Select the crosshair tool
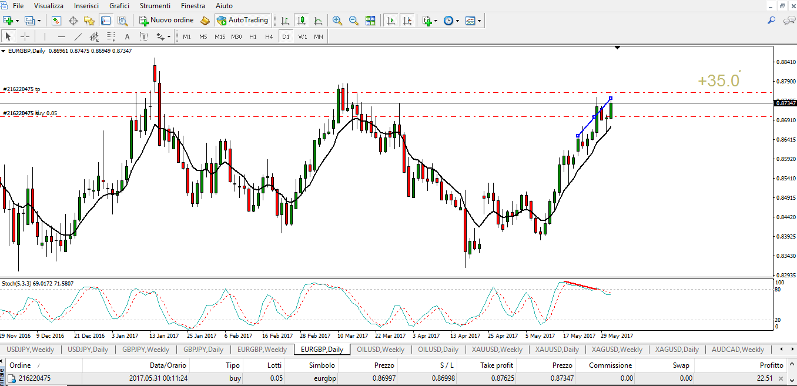Image resolution: width=797 pixels, height=386 pixels. tap(25, 36)
